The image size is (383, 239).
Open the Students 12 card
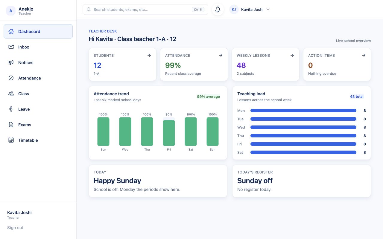(122, 65)
